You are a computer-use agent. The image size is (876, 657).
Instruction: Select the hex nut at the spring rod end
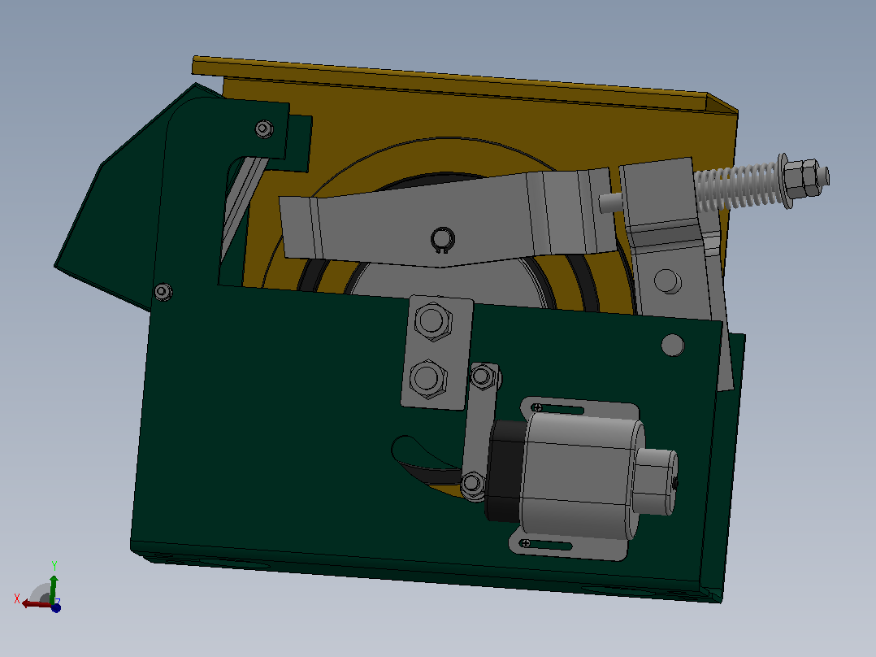click(x=804, y=178)
